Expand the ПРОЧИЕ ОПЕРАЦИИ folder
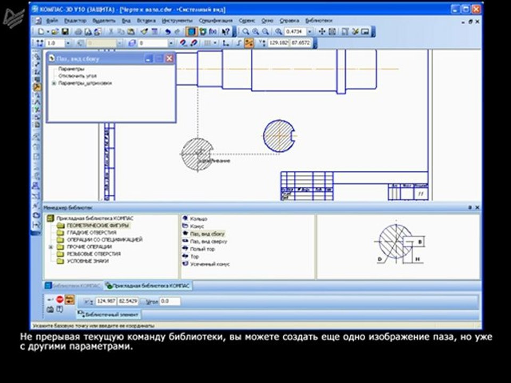The height and width of the screenshot is (383, 511). click(x=51, y=247)
